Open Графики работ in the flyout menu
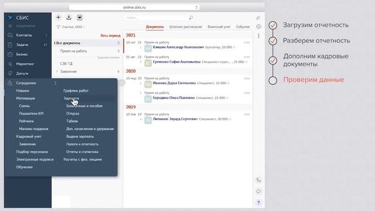This screenshot has width=375, height=211. (76, 91)
